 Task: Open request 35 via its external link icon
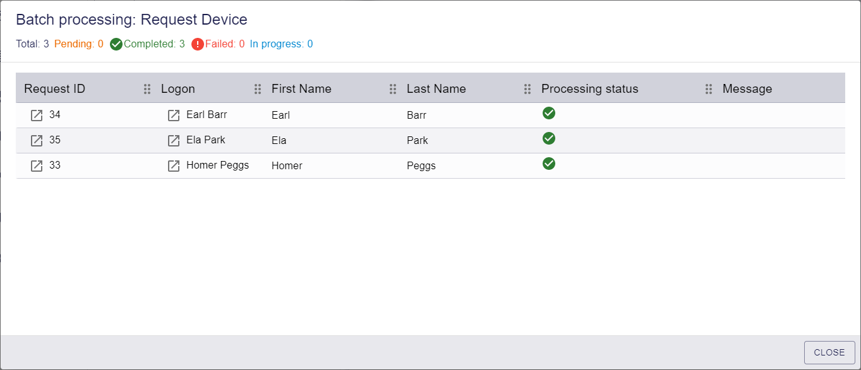37,141
